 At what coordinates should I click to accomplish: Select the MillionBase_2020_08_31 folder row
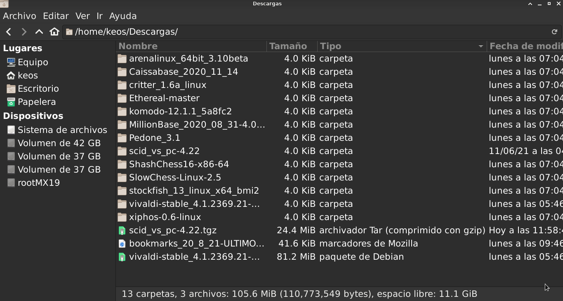pos(339,125)
